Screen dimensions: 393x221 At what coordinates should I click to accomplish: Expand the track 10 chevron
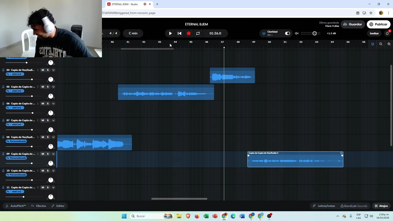click(x=53, y=171)
